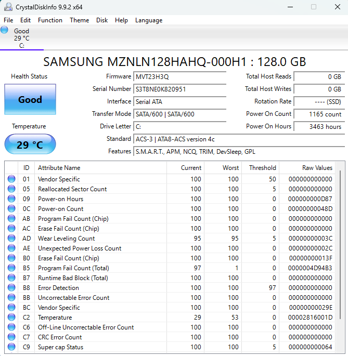Click the Power On Count value 1165 count

pos(319,114)
